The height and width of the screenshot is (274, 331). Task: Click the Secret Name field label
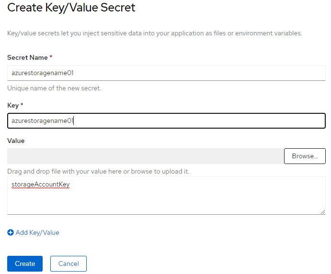point(27,57)
